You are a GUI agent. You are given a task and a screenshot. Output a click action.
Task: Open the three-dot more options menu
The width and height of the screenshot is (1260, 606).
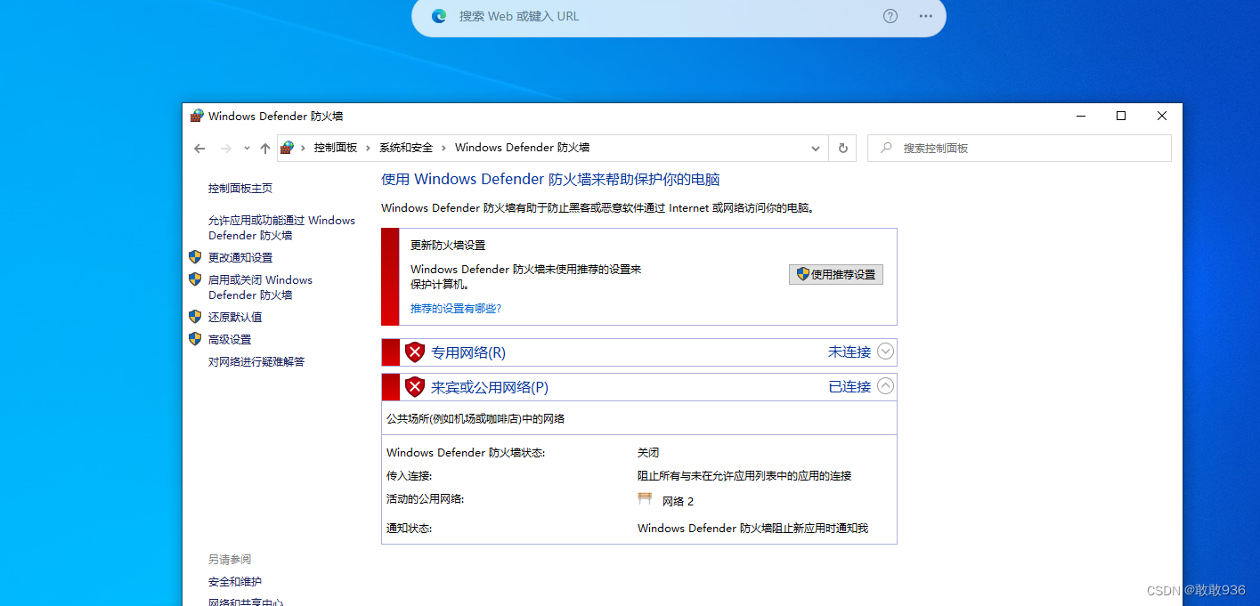click(926, 16)
